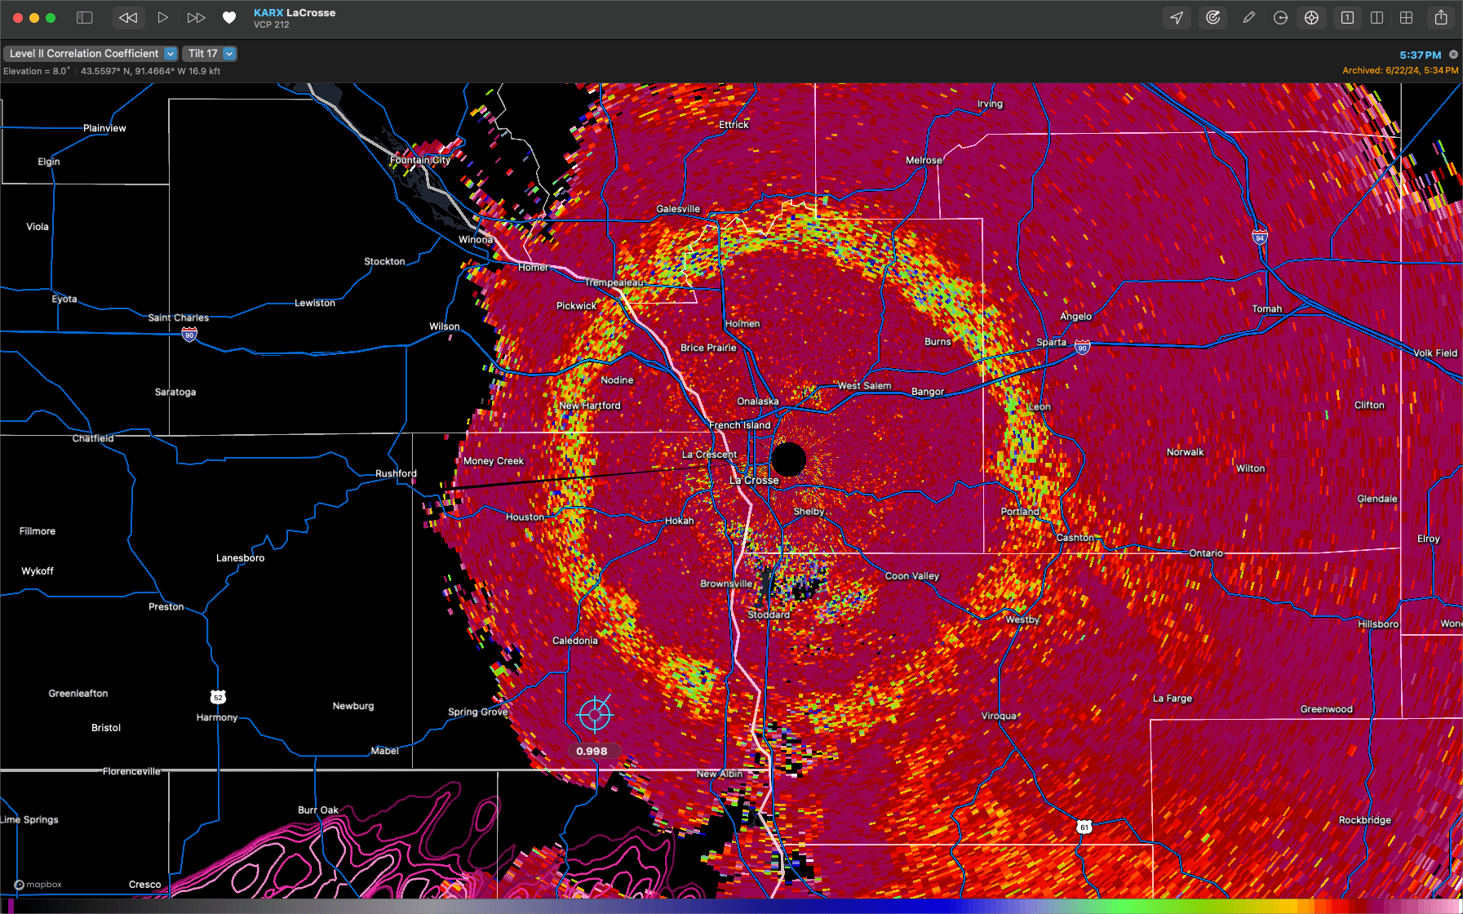Step back to previous radar frame
Screen dimensions: 1463x914
coord(128,17)
